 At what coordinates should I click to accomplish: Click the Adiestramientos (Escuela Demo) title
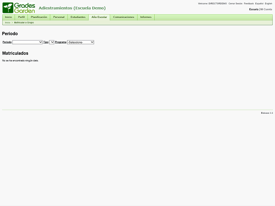(72, 8)
